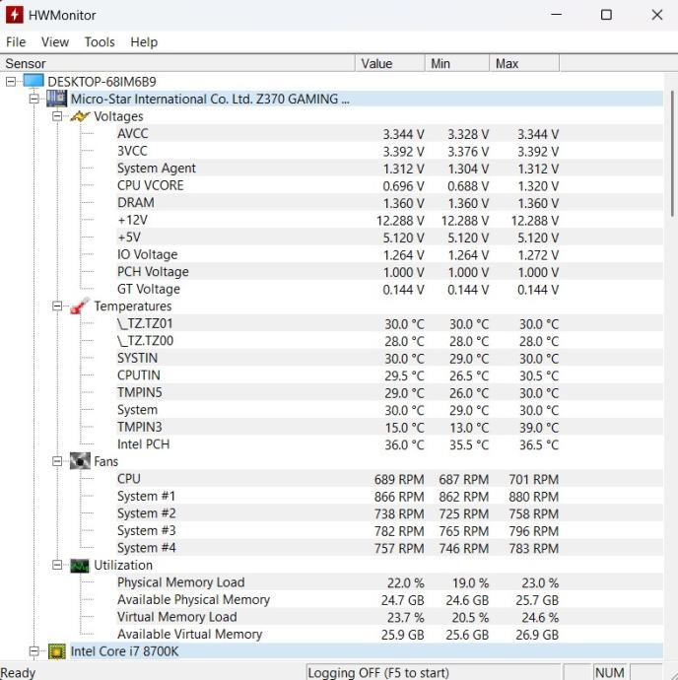Click the 39.0 °C TMPIN3 max value

pyautogui.click(x=539, y=428)
